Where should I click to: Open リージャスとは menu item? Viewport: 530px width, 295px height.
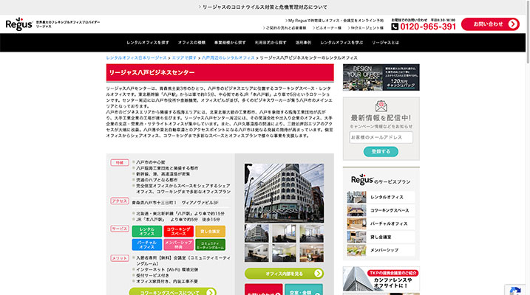pyautogui.click(x=385, y=43)
